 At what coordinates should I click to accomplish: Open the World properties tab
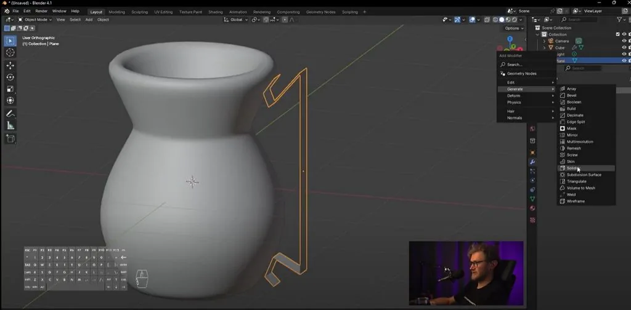click(x=532, y=129)
